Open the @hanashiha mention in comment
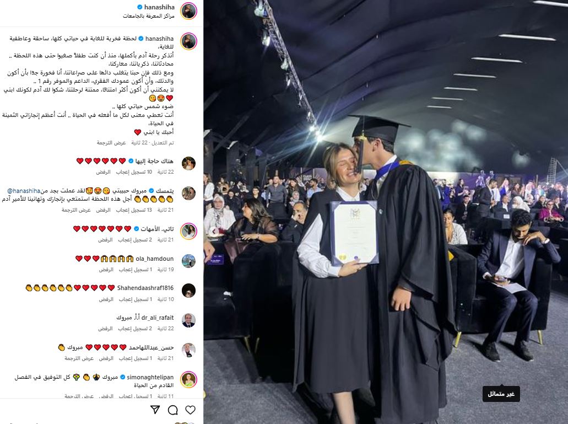Viewport: 568px width, 424px height. pos(24,191)
